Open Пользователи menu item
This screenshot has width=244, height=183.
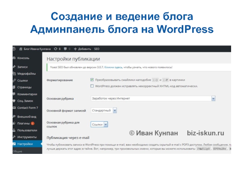click(x=27, y=130)
